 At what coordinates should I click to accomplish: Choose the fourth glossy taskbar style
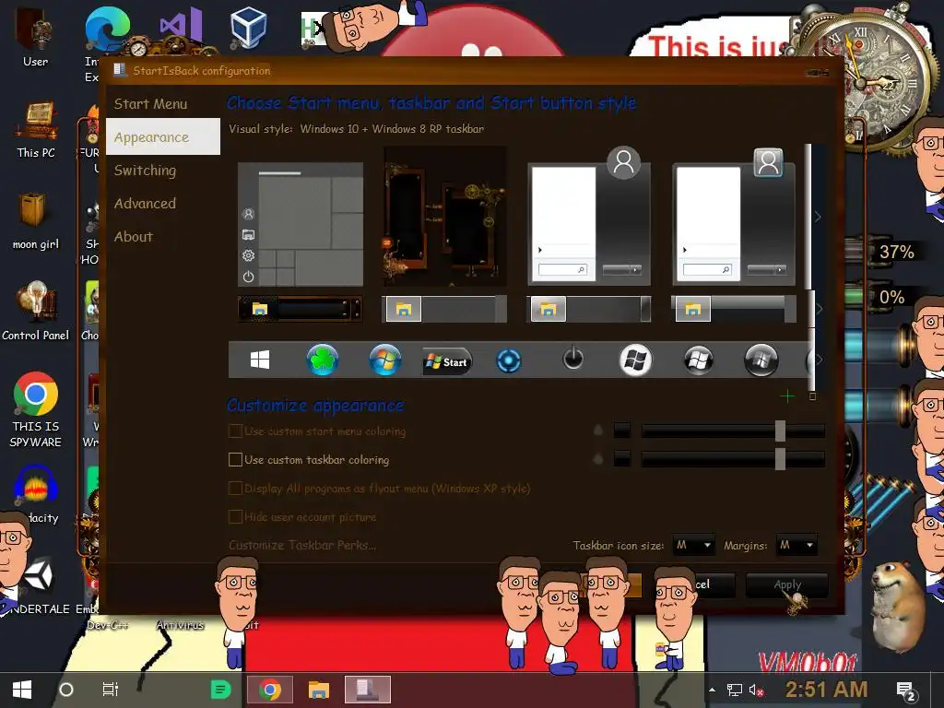[x=734, y=310]
